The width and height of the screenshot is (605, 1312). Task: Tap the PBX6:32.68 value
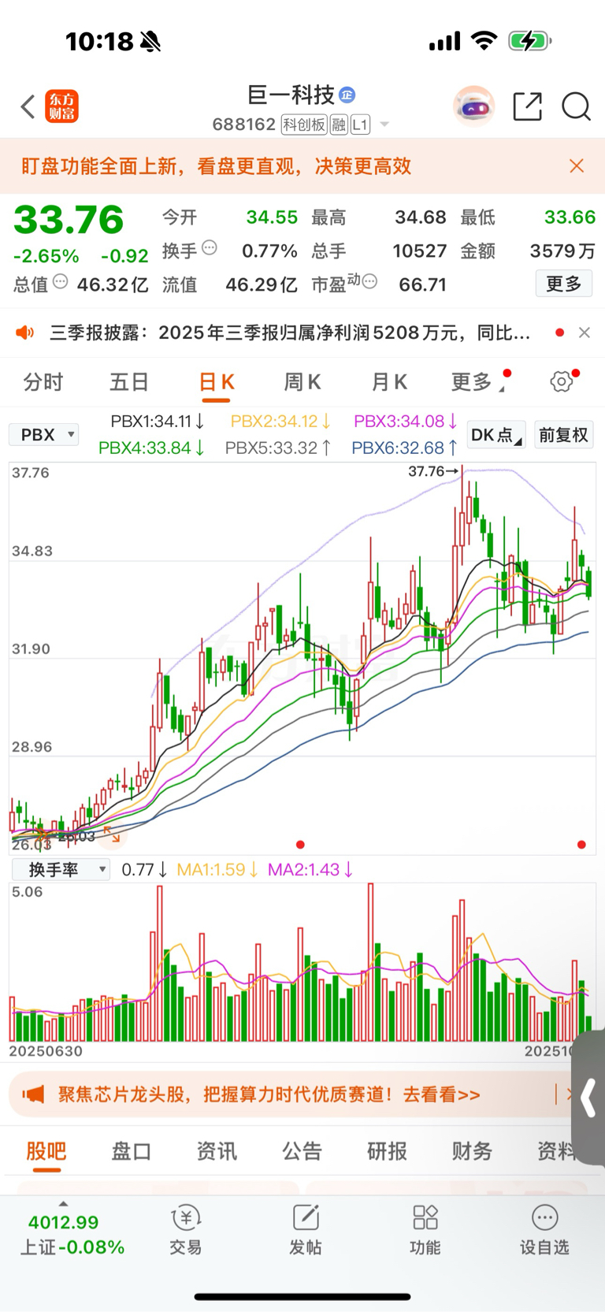[405, 448]
